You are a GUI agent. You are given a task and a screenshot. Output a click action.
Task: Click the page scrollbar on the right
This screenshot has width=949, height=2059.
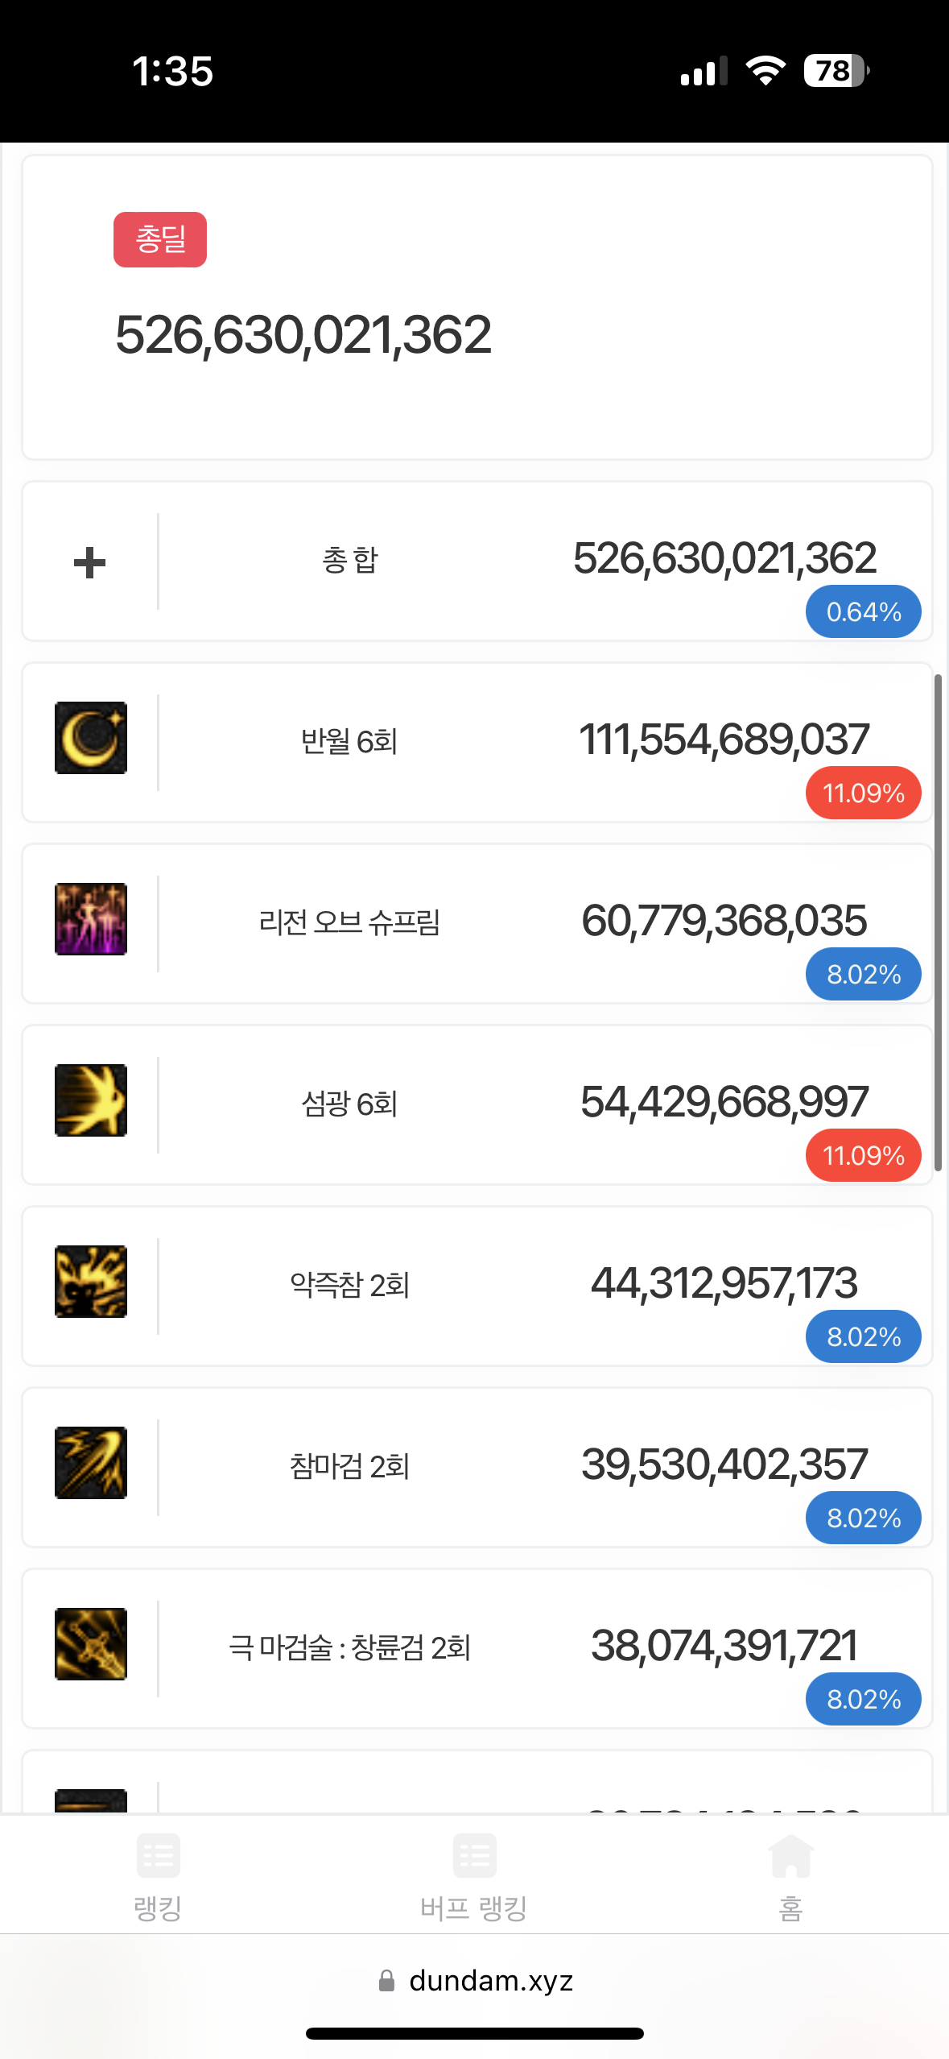(x=938, y=922)
